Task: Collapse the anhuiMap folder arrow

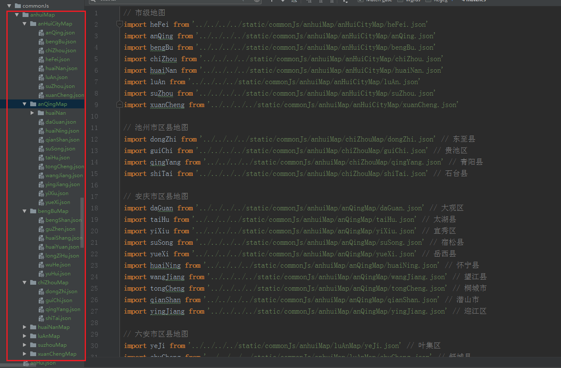Action: coord(17,15)
